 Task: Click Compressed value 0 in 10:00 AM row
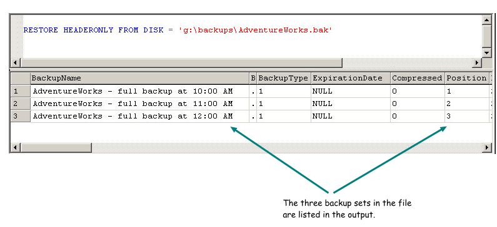(x=418, y=92)
